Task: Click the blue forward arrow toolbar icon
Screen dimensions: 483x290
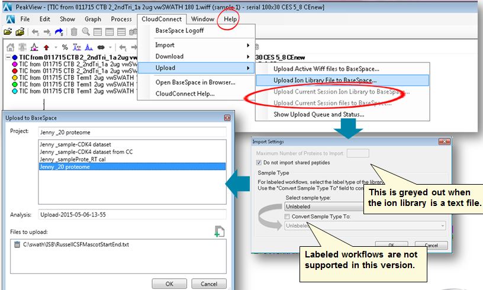Action: pyautogui.click(x=59, y=31)
